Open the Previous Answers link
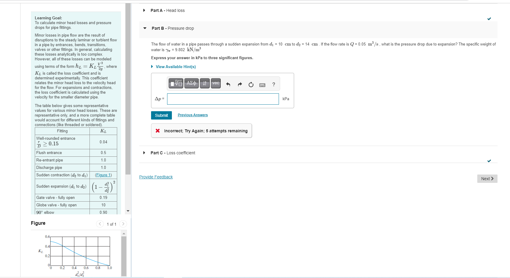This screenshot has width=510, height=278. click(193, 115)
